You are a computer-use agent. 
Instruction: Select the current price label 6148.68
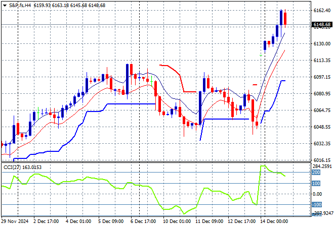(322, 25)
